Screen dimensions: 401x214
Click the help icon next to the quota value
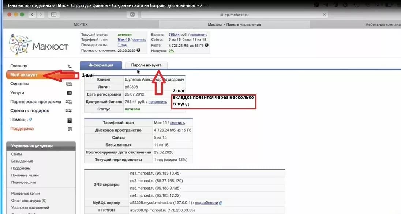click(x=206, y=45)
